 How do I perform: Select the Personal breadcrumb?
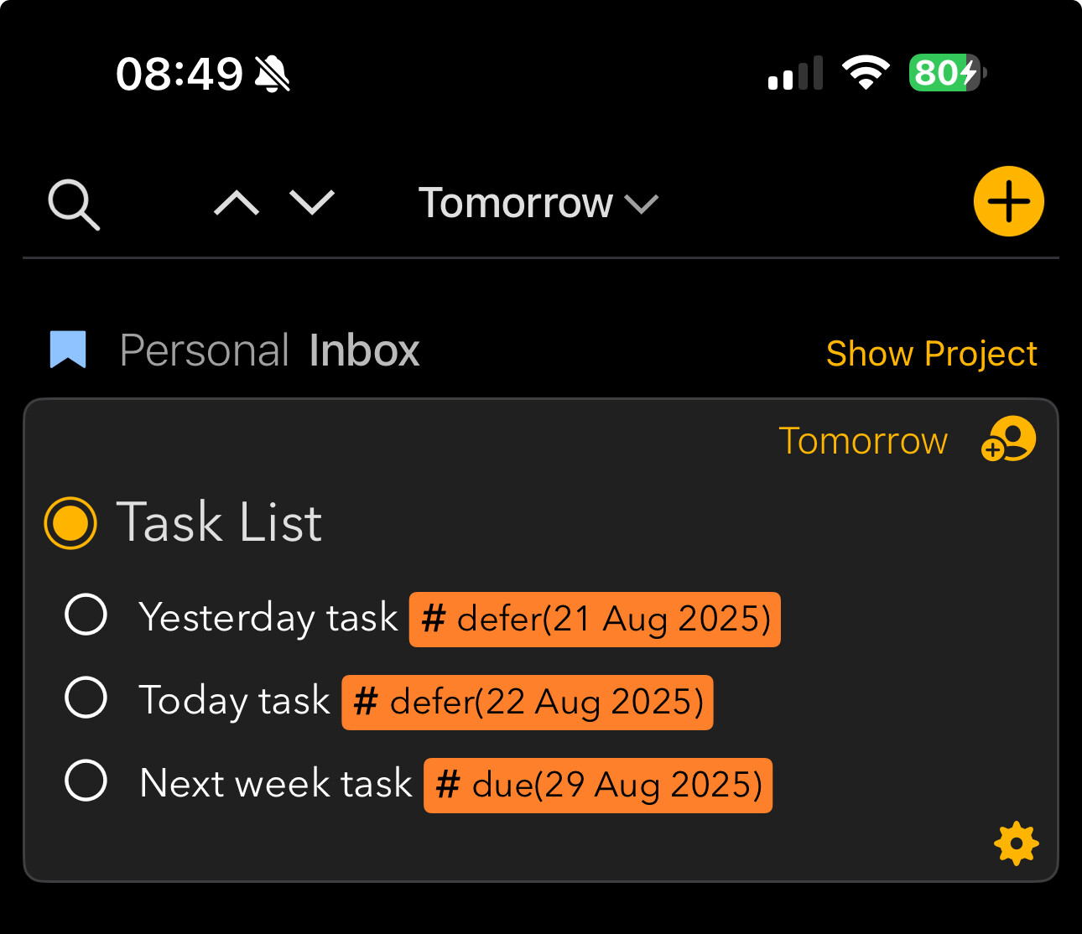tap(204, 350)
